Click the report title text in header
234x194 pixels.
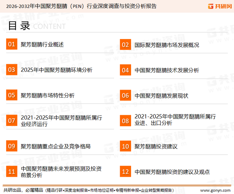[81, 6]
